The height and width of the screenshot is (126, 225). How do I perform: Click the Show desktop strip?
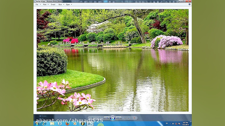point(191,124)
